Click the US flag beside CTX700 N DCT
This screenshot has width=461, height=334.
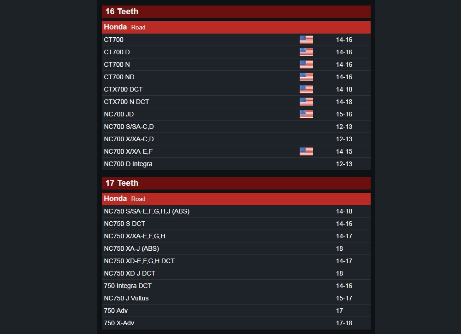click(306, 102)
